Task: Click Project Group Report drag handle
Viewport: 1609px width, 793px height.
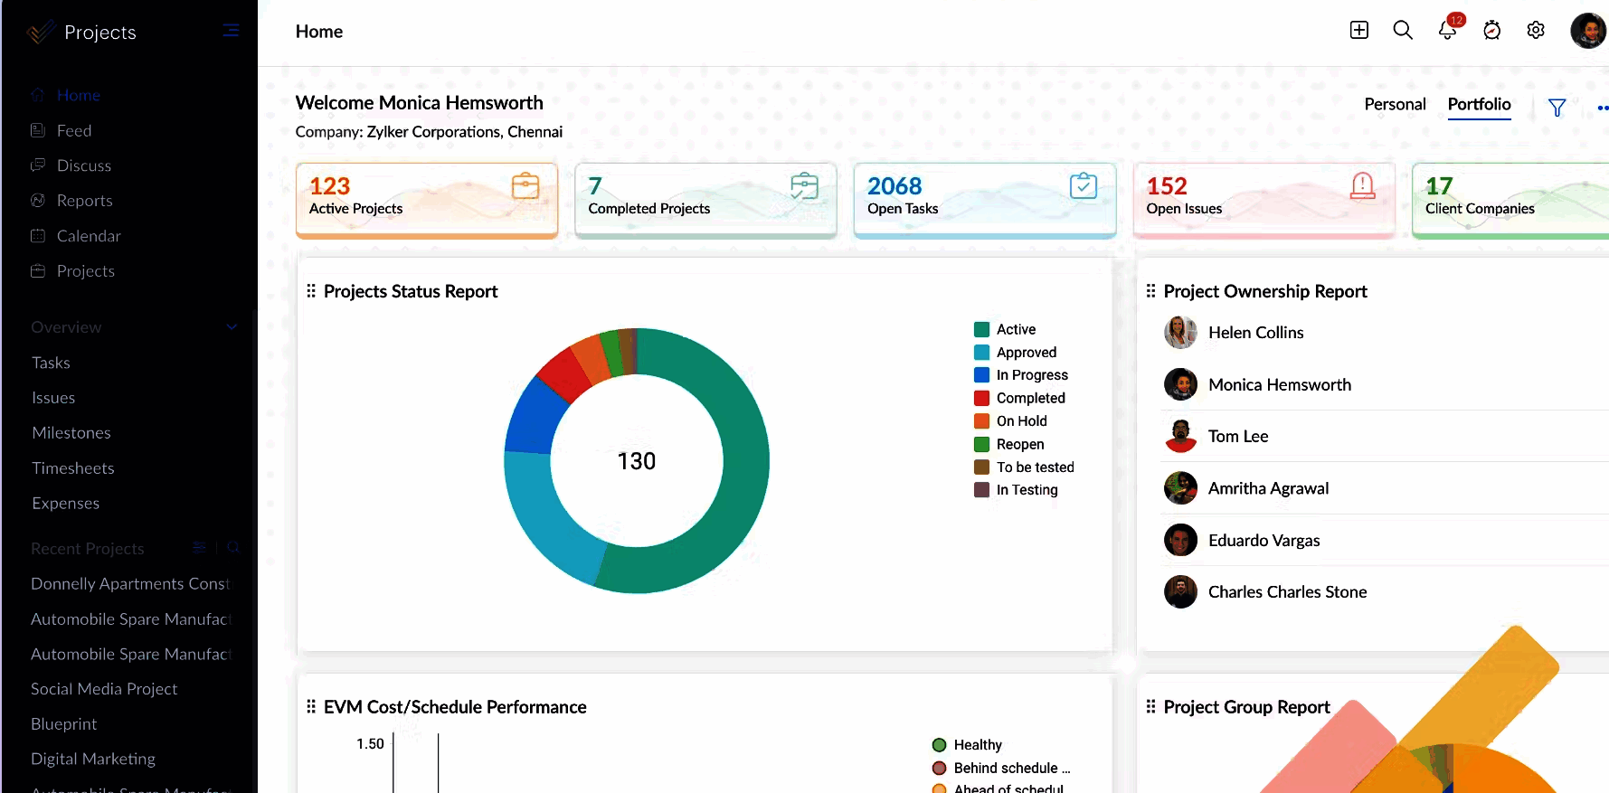Action: [1150, 707]
